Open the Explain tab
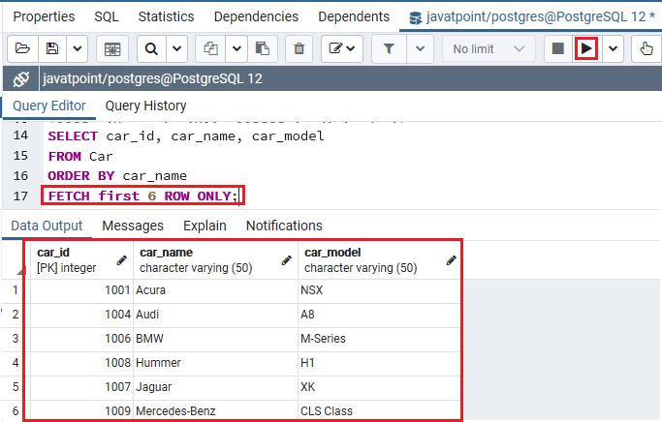Viewport: 662px width, 422px height. [x=205, y=226]
